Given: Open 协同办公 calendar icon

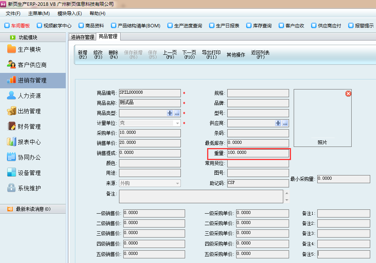Looking at the screenshot, I should (x=11, y=157).
